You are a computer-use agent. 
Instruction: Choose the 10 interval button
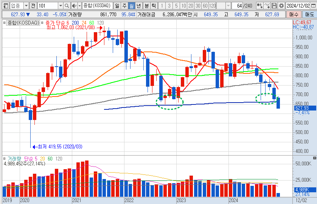183,6
